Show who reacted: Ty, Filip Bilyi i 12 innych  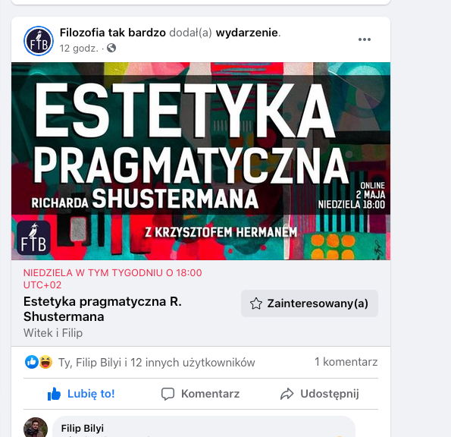coord(156,363)
